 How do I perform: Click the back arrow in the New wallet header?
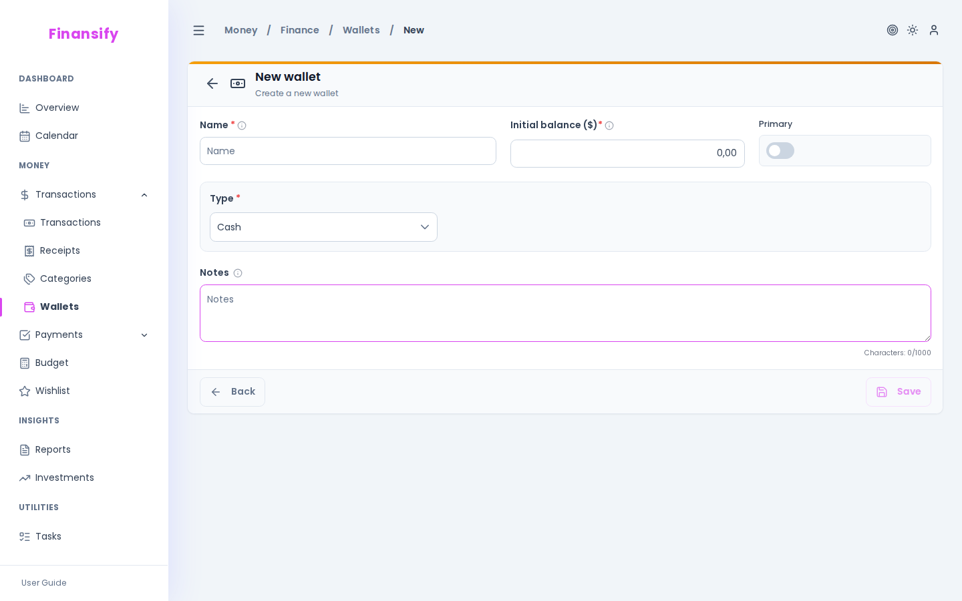point(212,83)
